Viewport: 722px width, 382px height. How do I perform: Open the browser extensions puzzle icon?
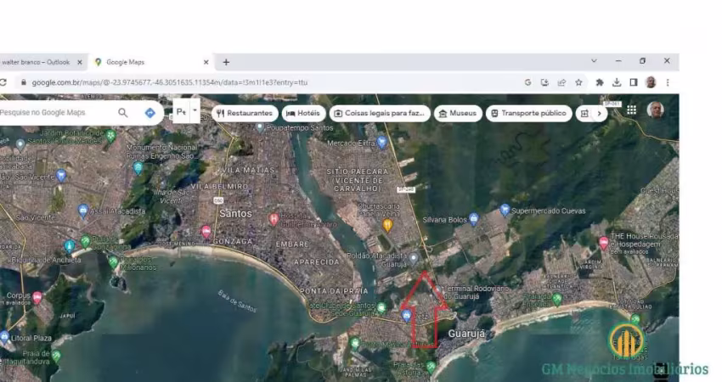600,82
